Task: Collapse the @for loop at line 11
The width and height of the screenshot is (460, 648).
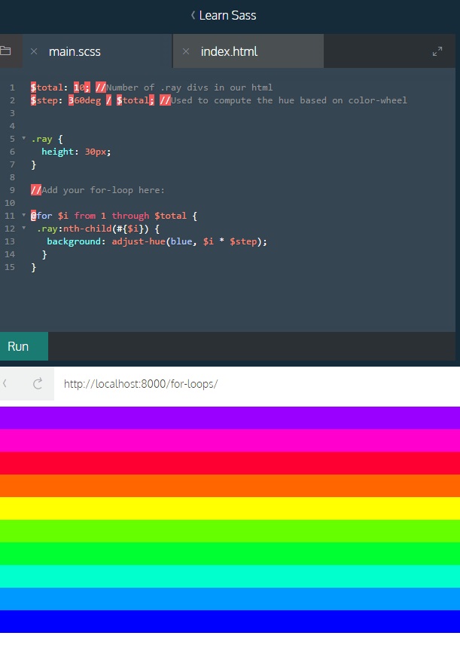Action: click(x=23, y=215)
